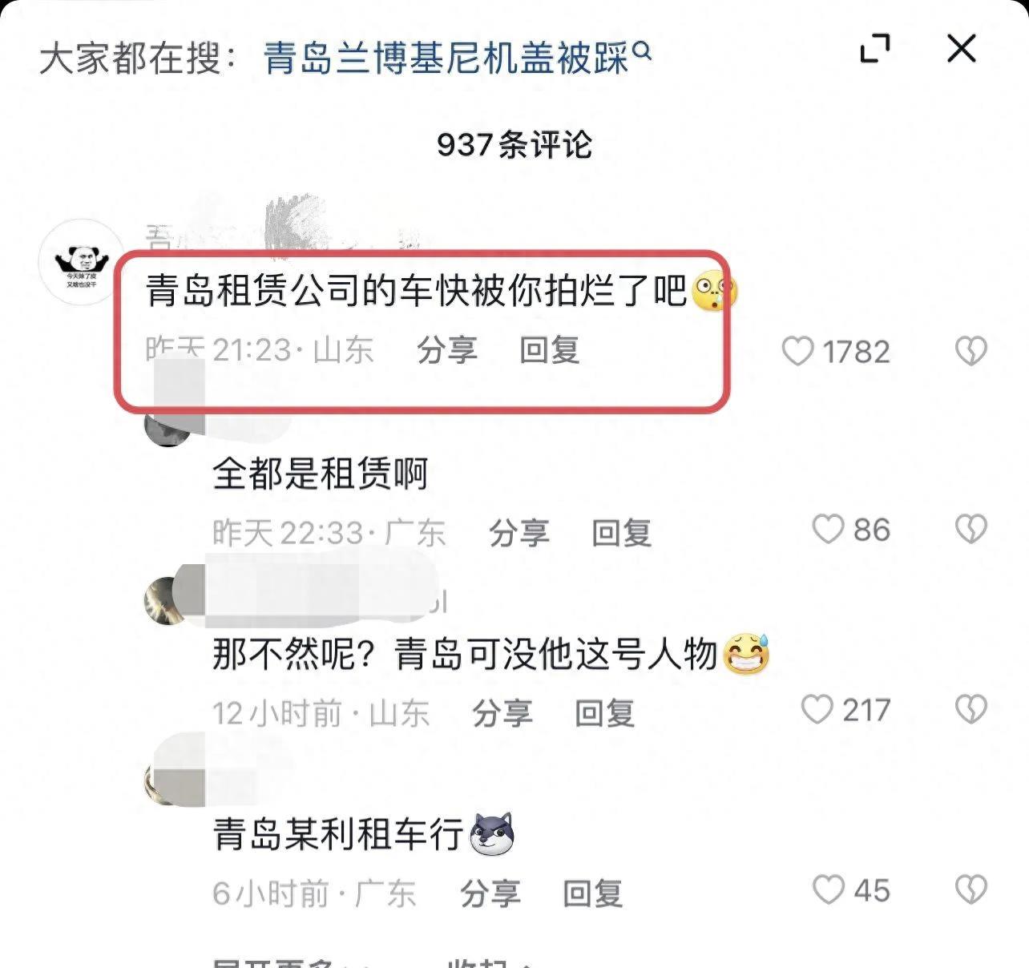Image resolution: width=1029 pixels, height=968 pixels.
Task: Expand comments panel to full screen
Action: [874, 49]
